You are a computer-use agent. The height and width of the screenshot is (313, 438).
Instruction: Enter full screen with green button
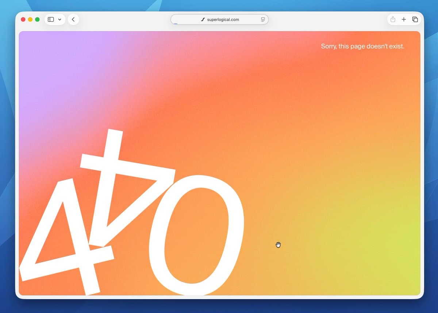pyautogui.click(x=37, y=19)
